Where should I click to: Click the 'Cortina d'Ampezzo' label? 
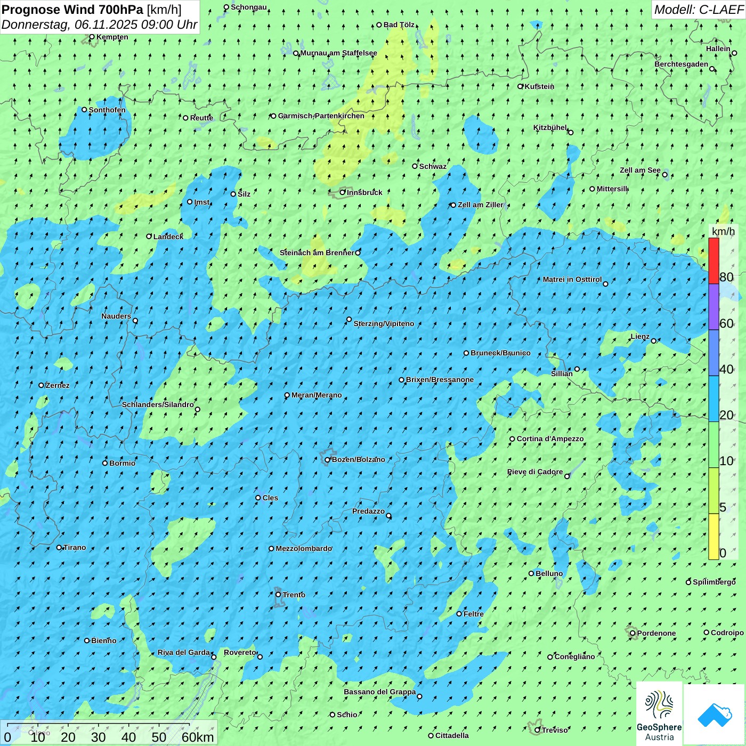(x=550, y=439)
